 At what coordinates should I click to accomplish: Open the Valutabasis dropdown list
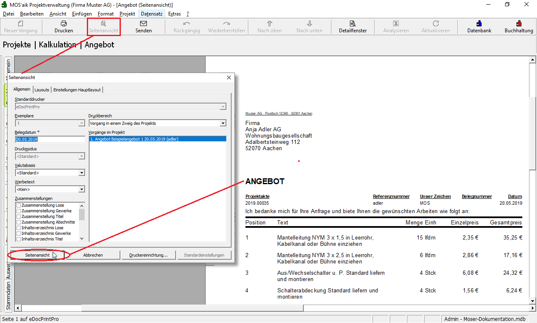(81, 173)
